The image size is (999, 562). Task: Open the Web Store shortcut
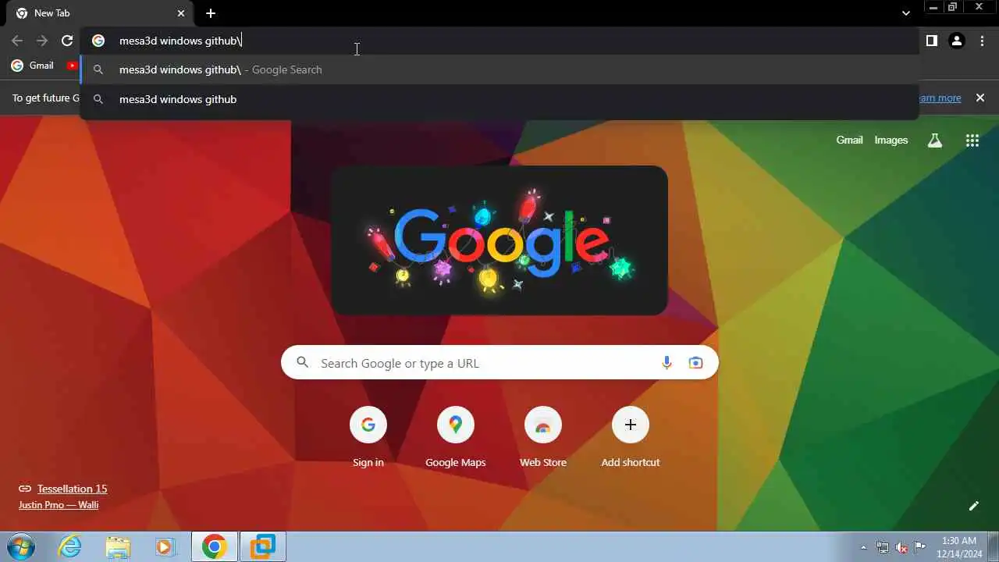pos(543,437)
